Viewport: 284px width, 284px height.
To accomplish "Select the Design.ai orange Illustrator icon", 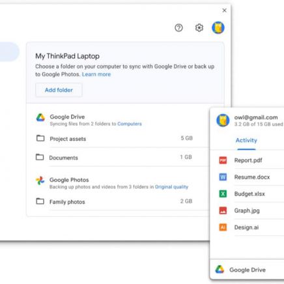I will [x=223, y=227].
